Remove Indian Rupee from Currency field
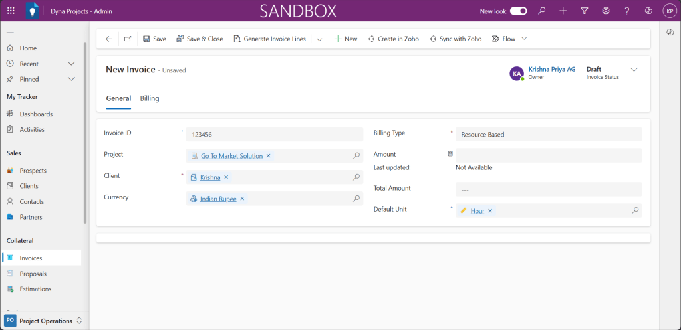This screenshot has height=330, width=681. (x=242, y=199)
